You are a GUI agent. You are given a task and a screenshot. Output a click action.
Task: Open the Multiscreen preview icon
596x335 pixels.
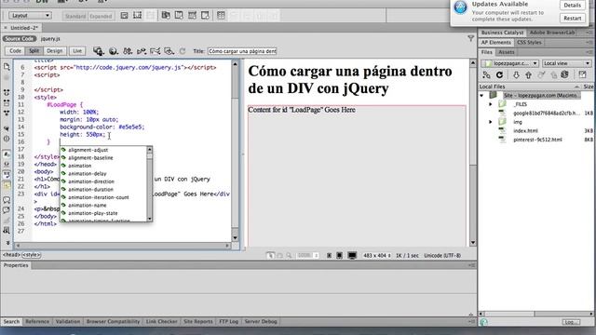point(99,51)
